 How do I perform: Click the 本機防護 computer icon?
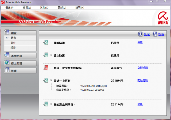click(7, 55)
